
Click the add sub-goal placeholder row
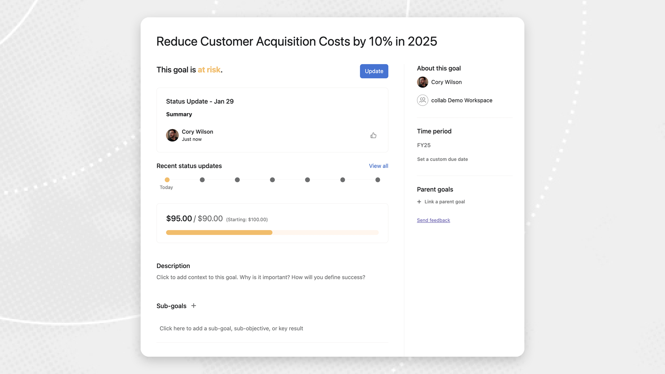point(231,328)
